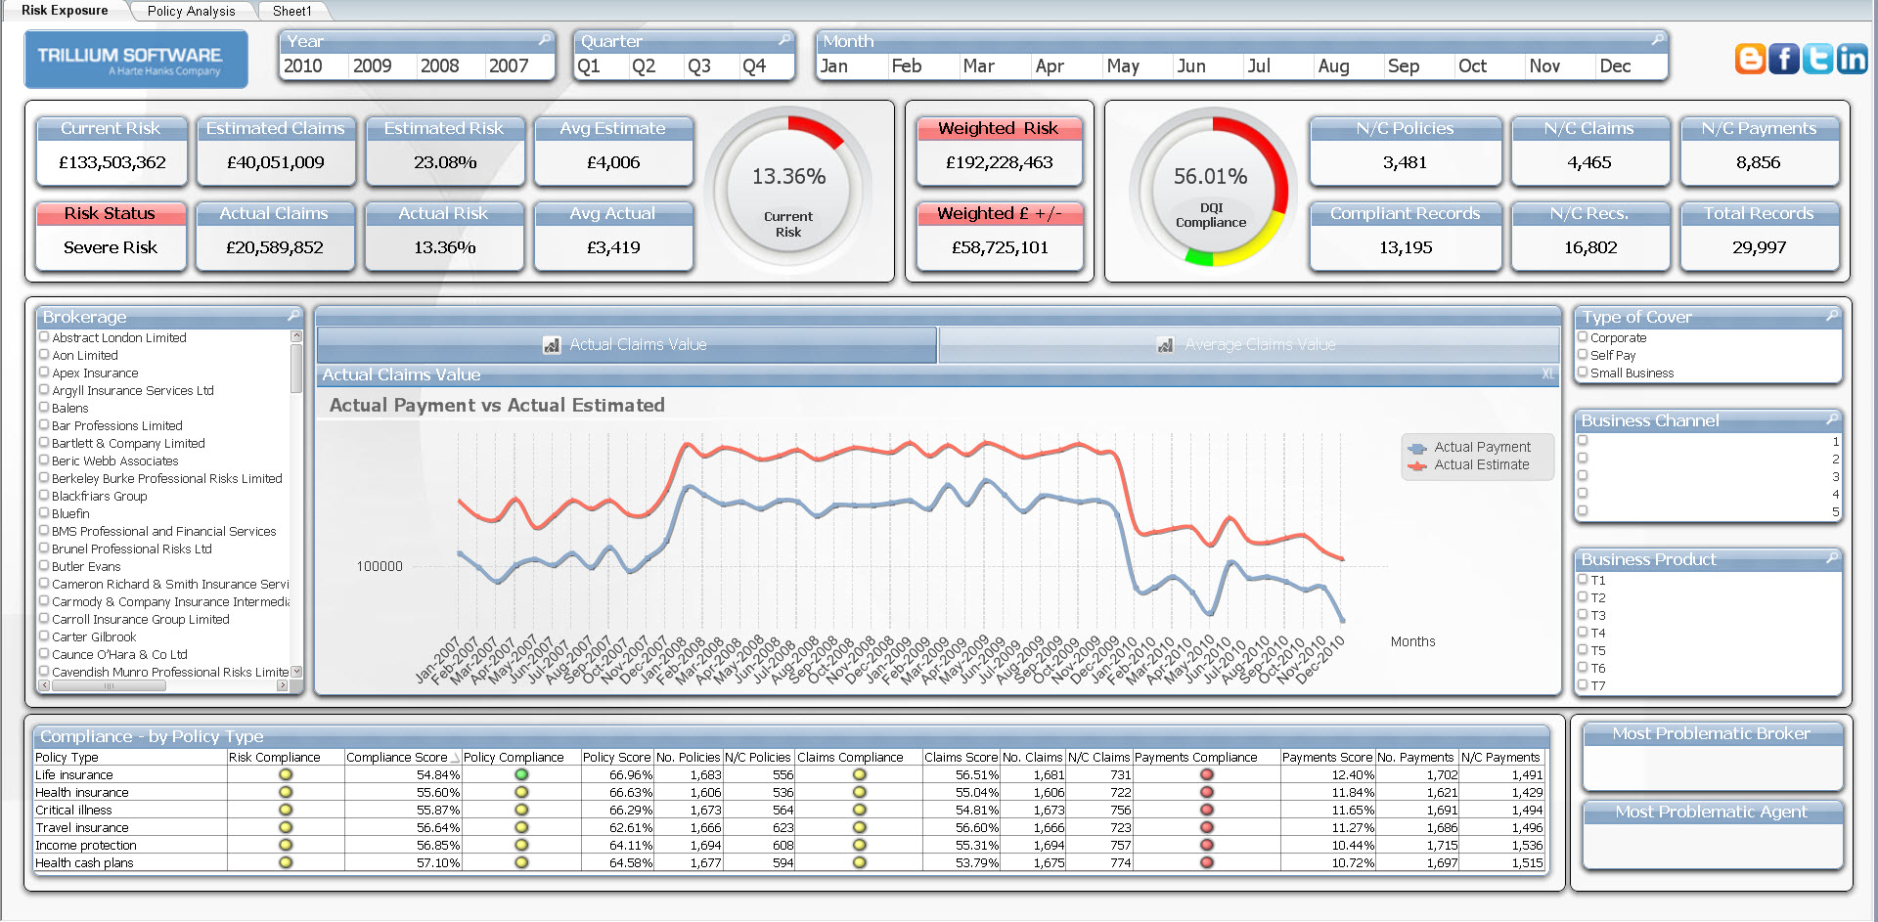1878x922 pixels.
Task: Click Health cash plans Risk Compliance indicator
Action: pyautogui.click(x=286, y=862)
